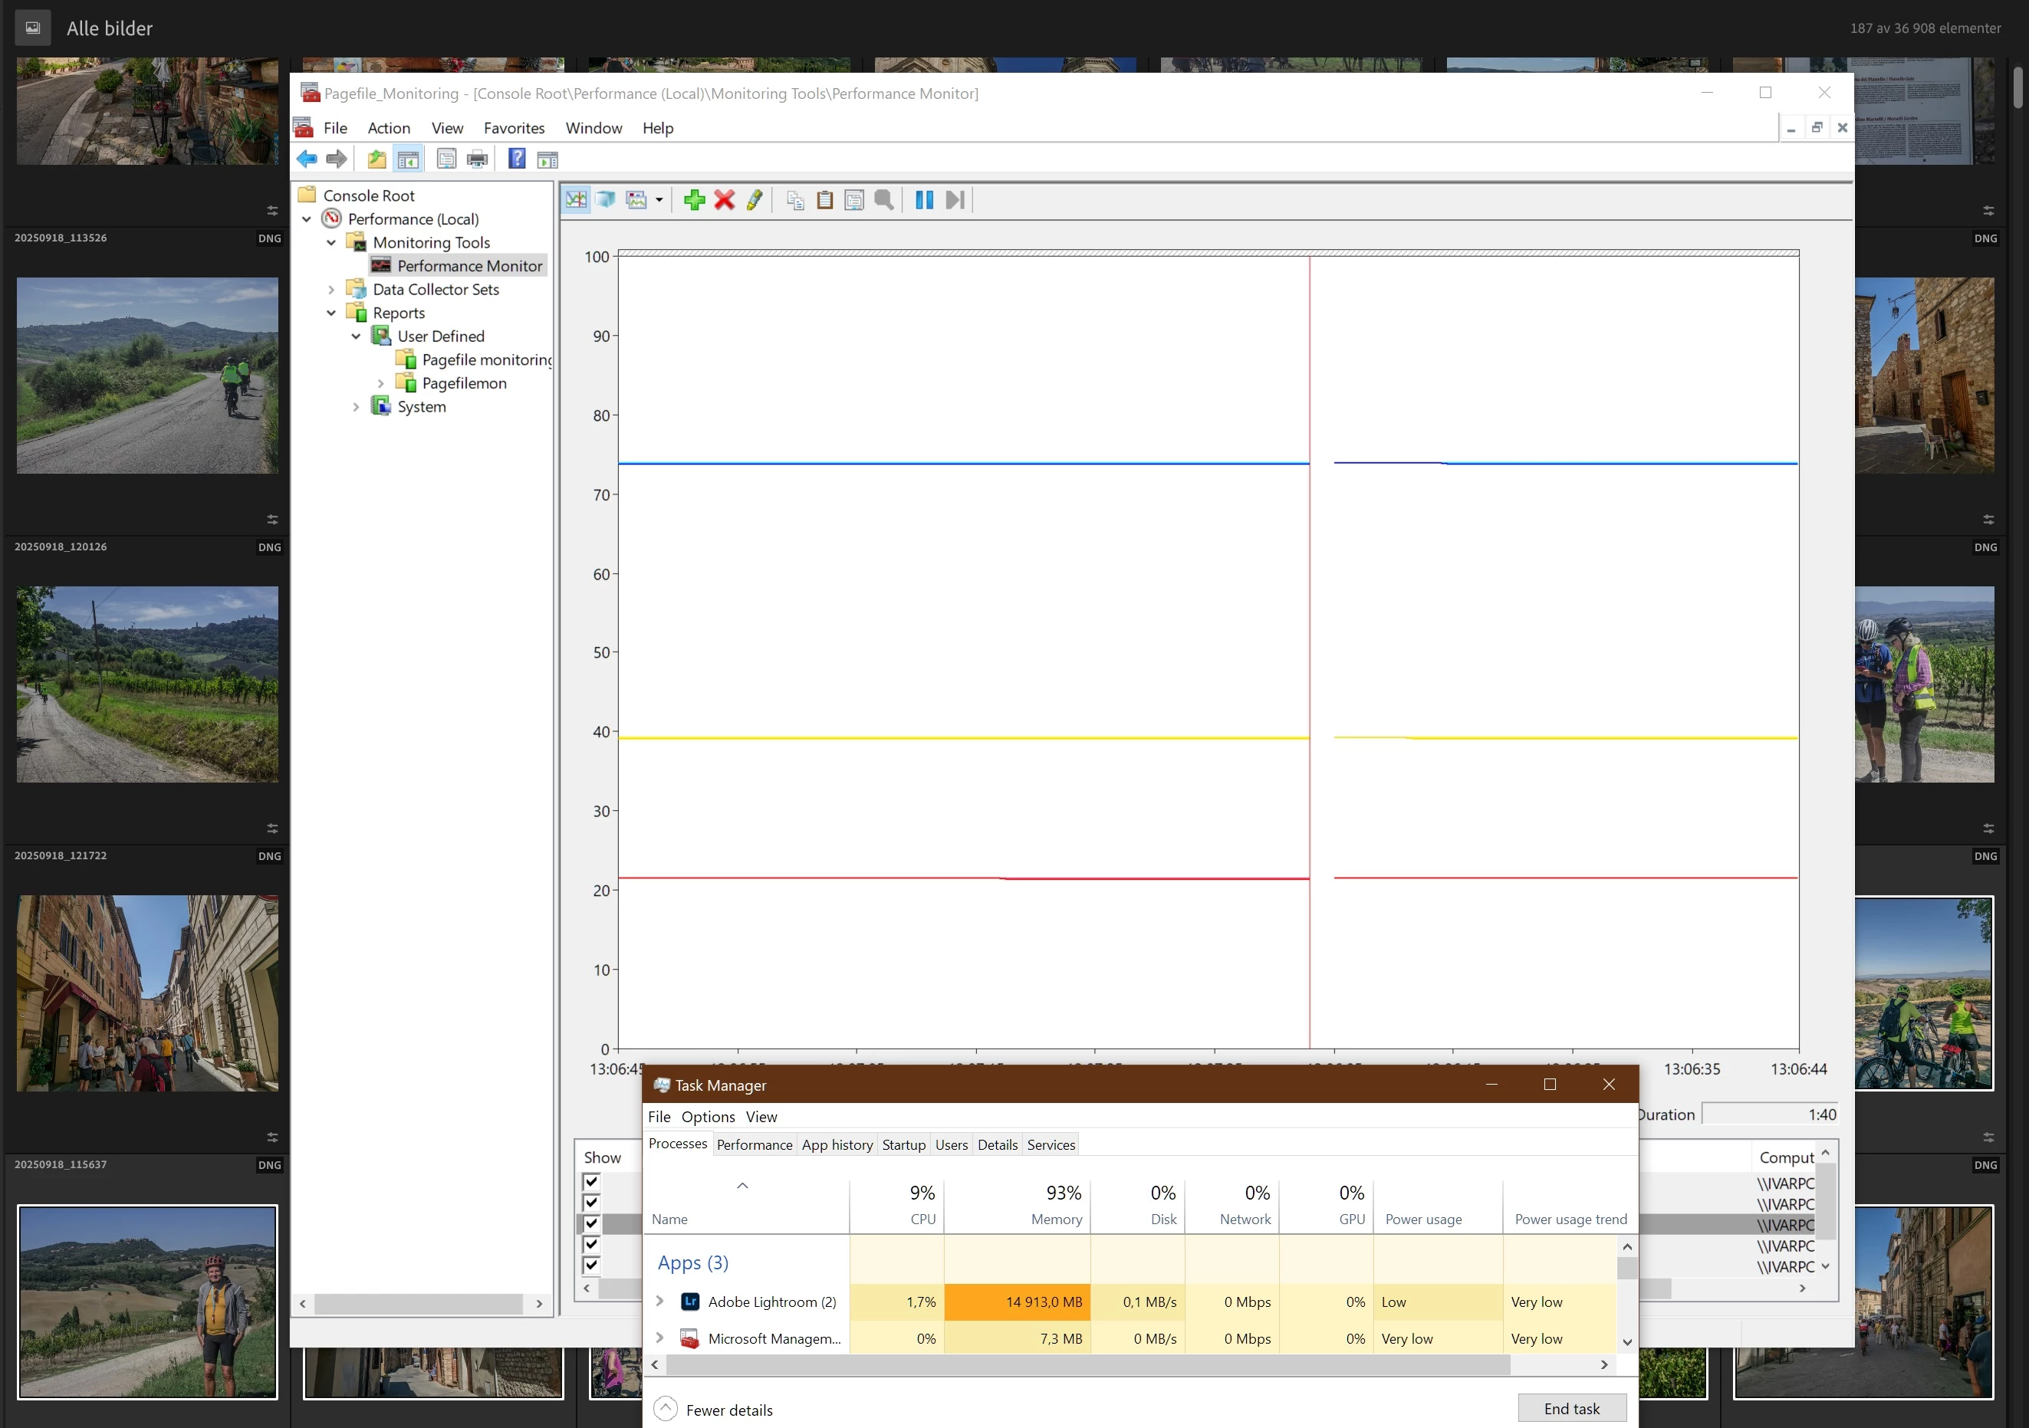Click the green Add counter plus icon
Screen dimensions: 2029x1428
[x=694, y=201]
